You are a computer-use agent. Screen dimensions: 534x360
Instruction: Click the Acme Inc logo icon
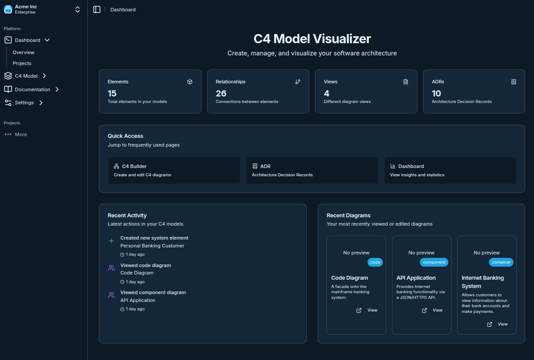pyautogui.click(x=8, y=10)
